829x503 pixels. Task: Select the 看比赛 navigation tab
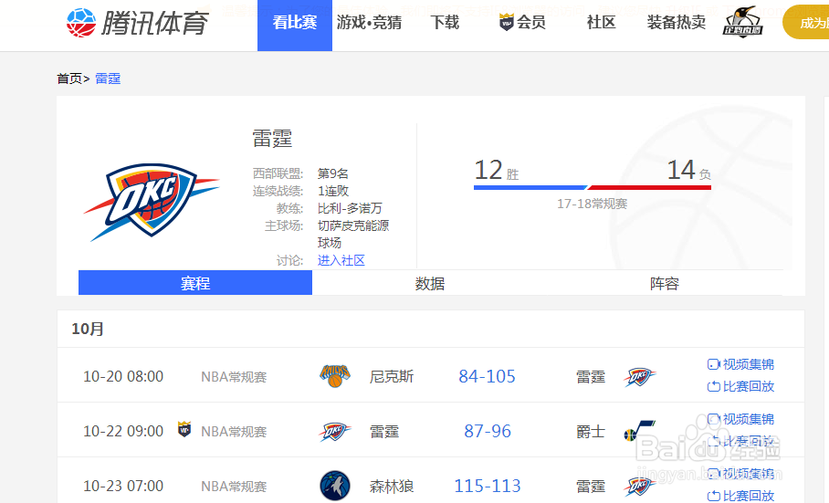[x=295, y=26]
